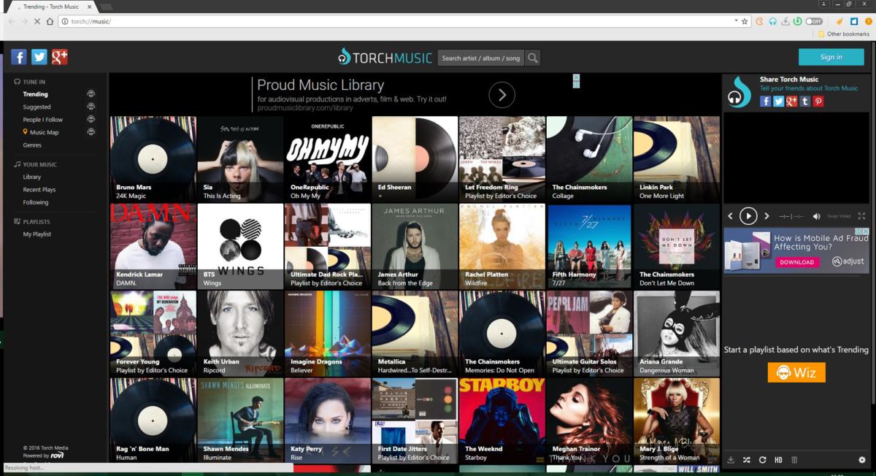Open Music Map in the sidebar
876x476 pixels.
click(44, 132)
